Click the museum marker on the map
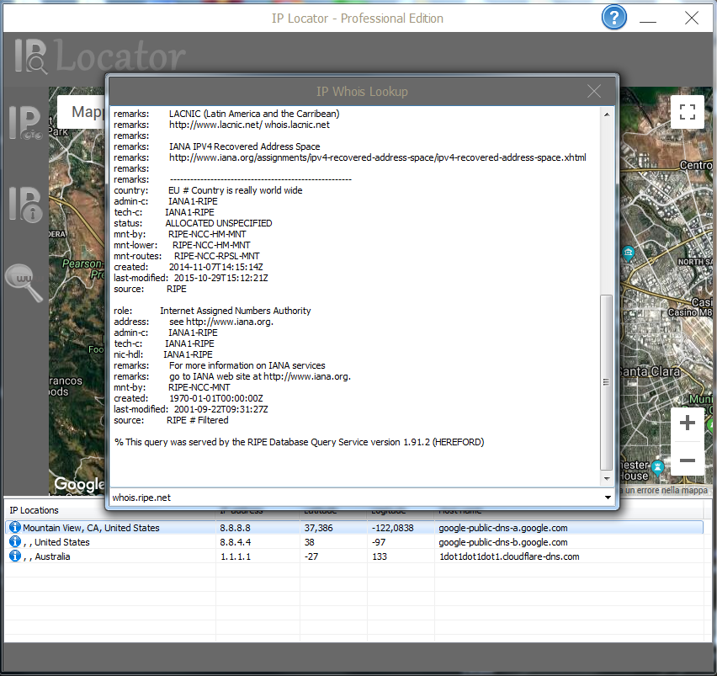 [628, 253]
